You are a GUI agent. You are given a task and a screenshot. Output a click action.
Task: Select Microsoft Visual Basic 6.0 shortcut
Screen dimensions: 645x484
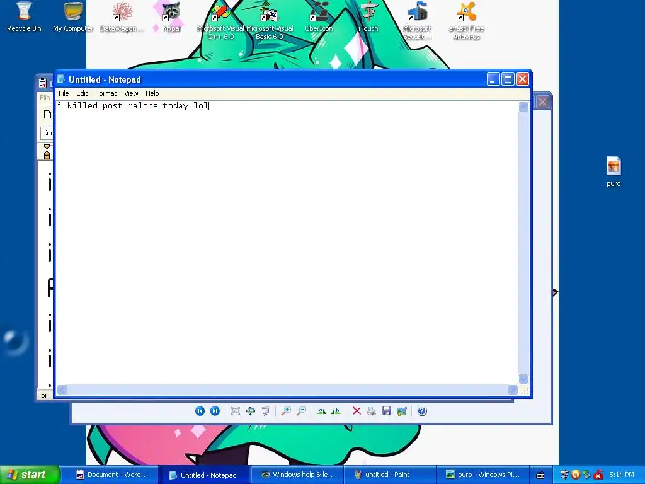(270, 21)
